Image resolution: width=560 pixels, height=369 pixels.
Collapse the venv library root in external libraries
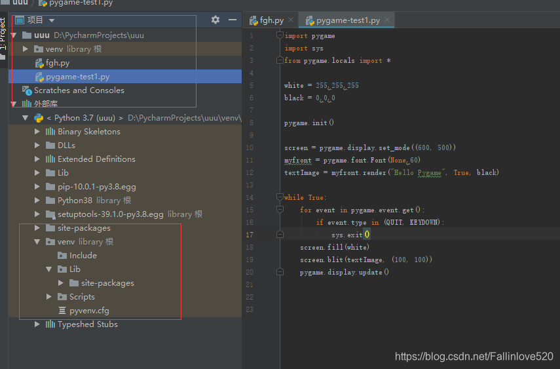point(37,242)
